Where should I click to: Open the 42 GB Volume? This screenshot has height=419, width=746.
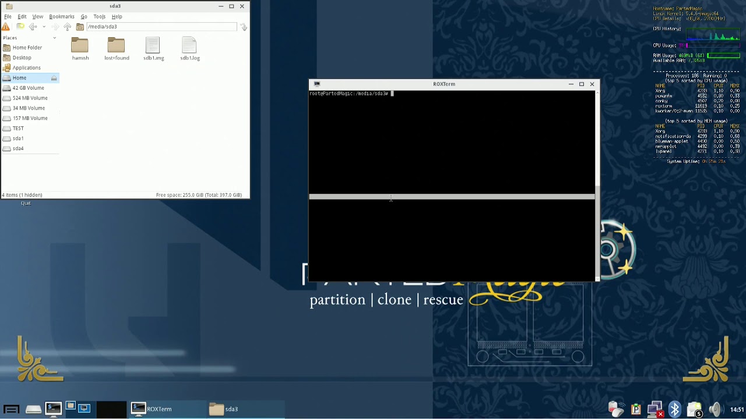coord(30,88)
